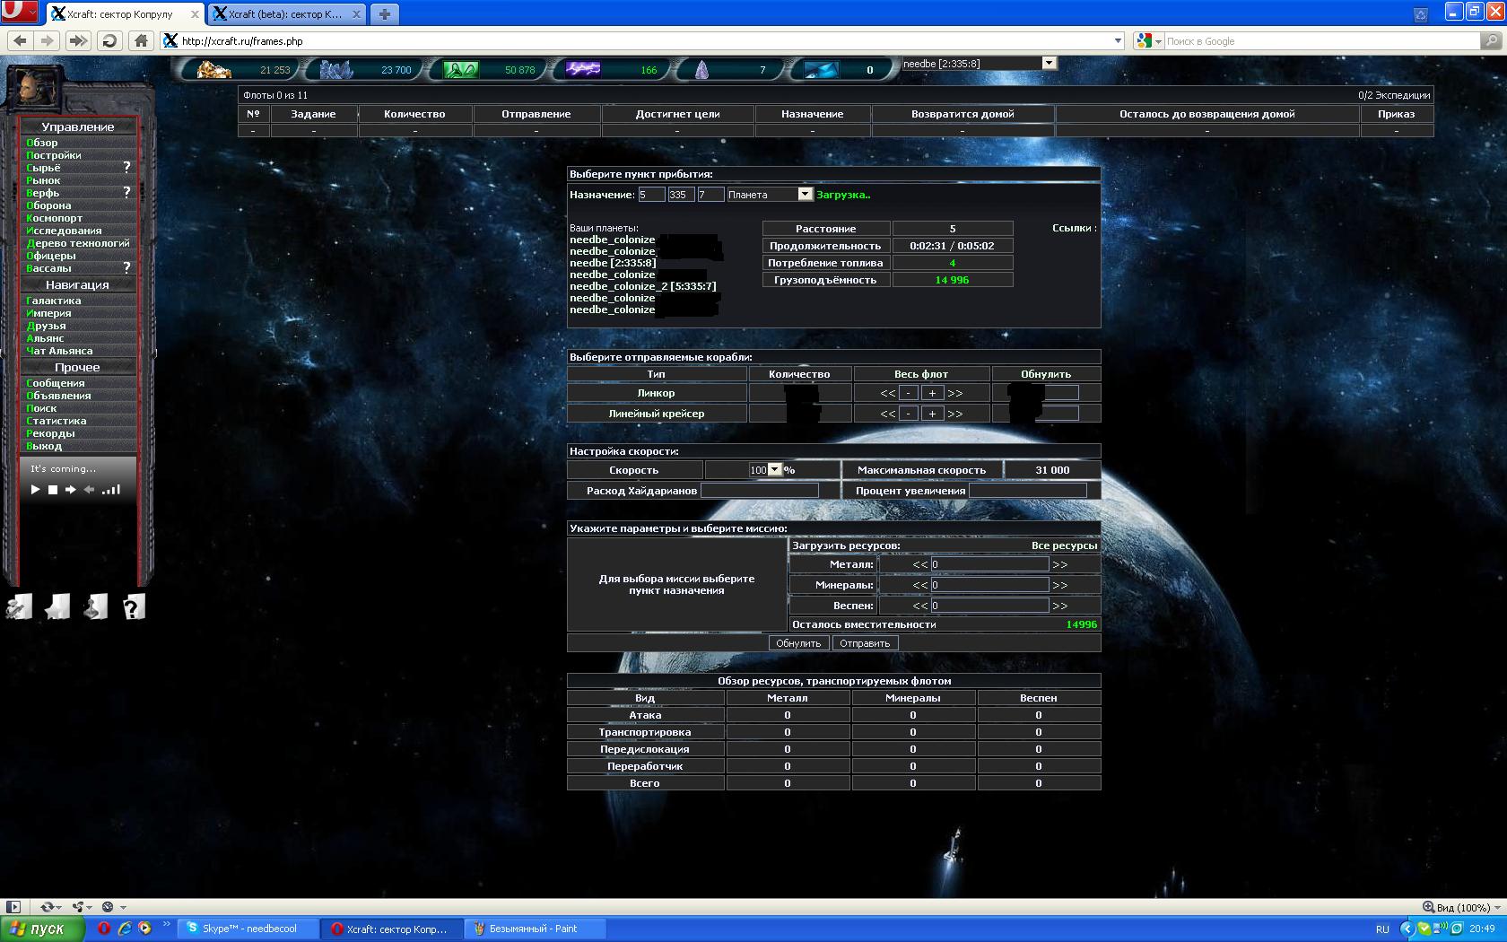Open Галактика in the navigation menu
Image resolution: width=1507 pixels, height=942 pixels.
point(54,301)
